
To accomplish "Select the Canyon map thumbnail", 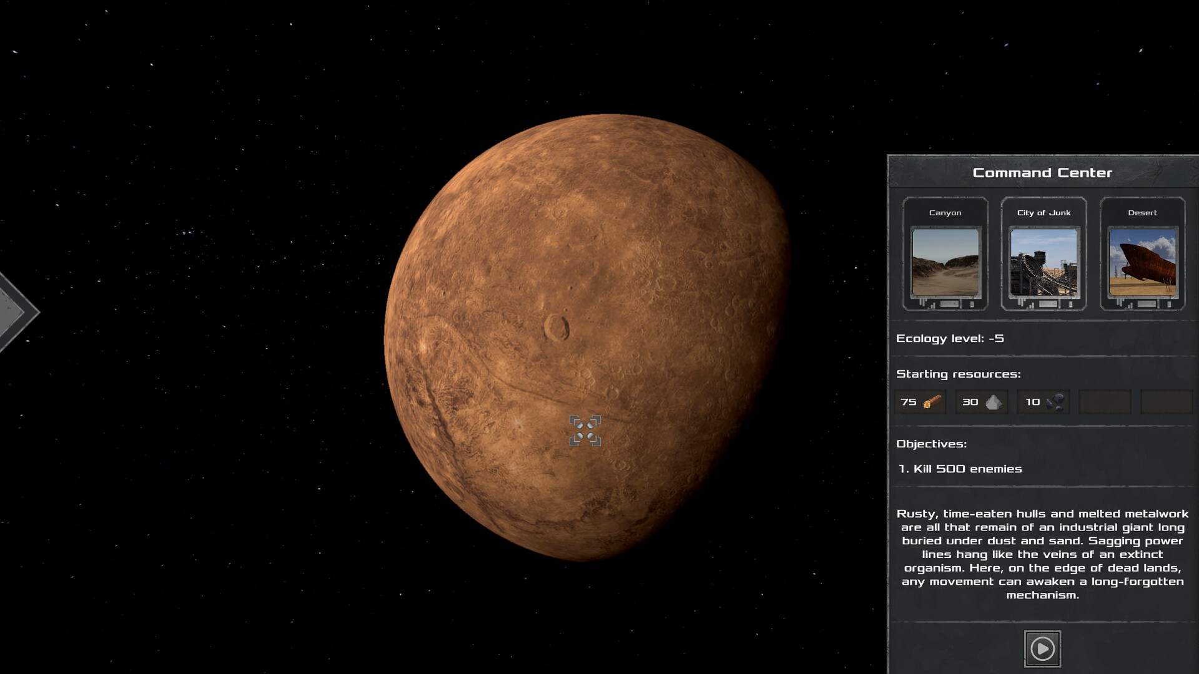I will (945, 262).
